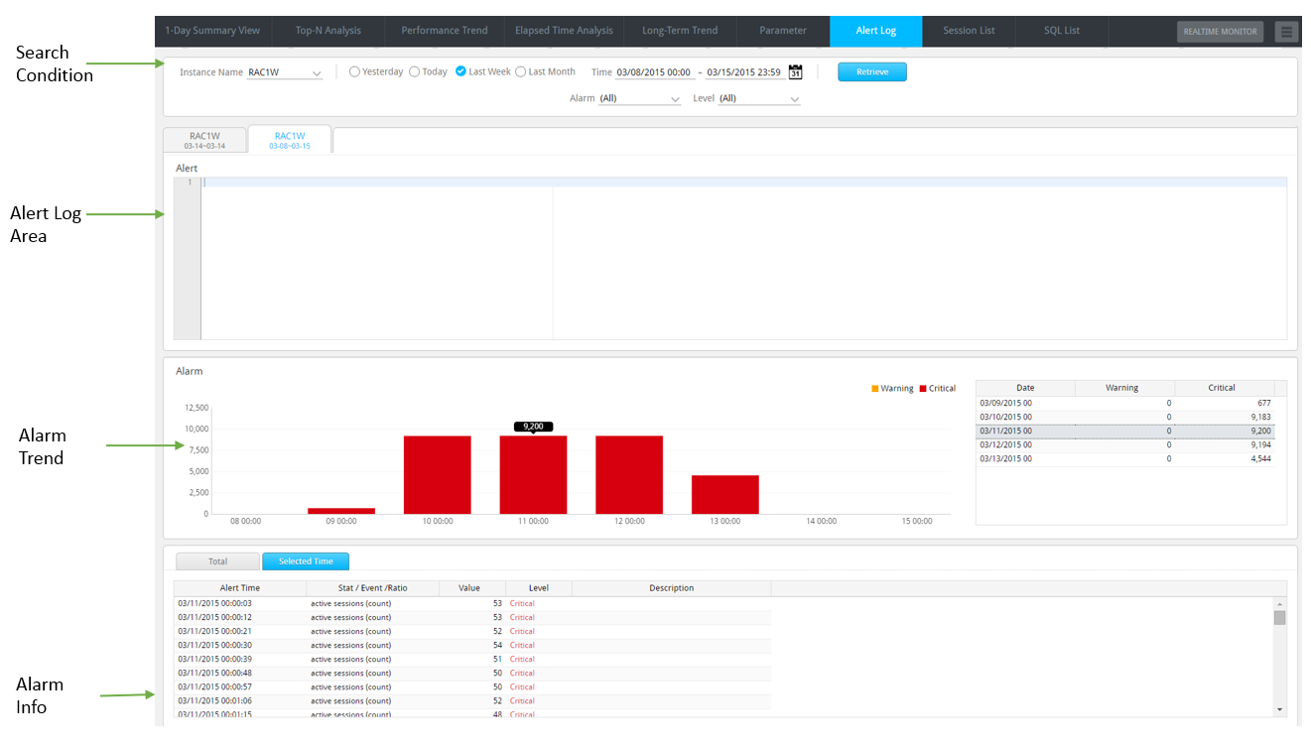Select the 13 00:00 chart bar
Image resolution: width=1311 pixels, height=747 pixels.
coord(725,495)
